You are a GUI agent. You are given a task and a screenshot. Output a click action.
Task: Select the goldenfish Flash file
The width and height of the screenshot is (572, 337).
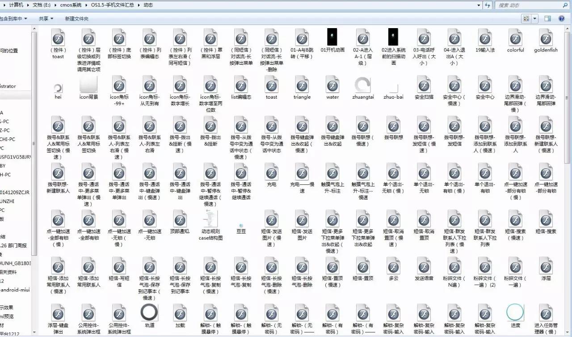pos(546,38)
